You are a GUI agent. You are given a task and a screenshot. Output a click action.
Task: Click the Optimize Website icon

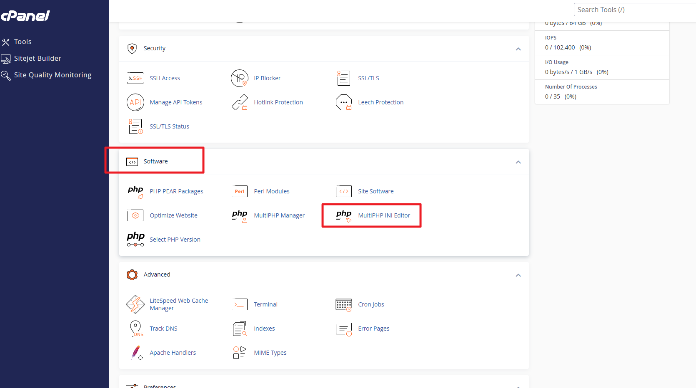[135, 215]
